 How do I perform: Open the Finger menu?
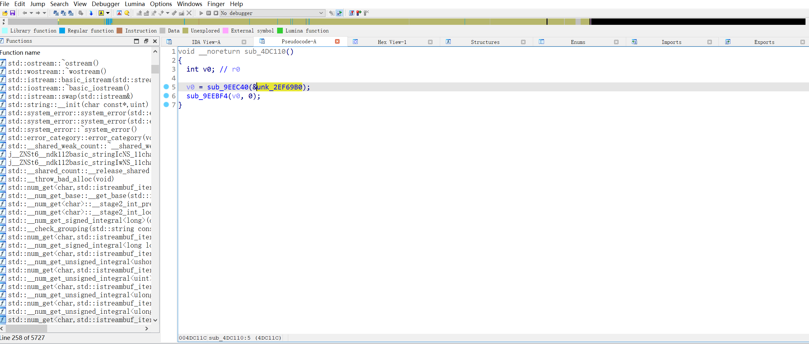(216, 4)
